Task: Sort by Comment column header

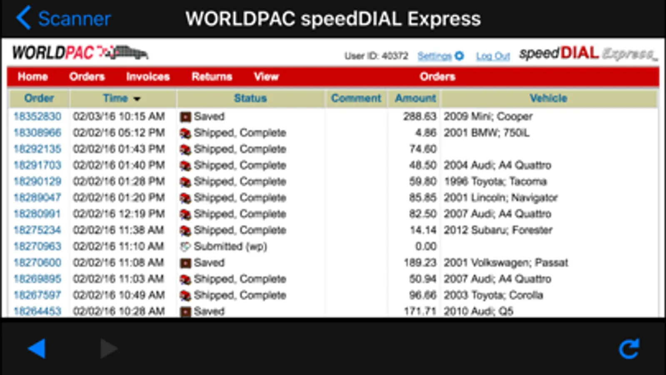Action: click(356, 98)
